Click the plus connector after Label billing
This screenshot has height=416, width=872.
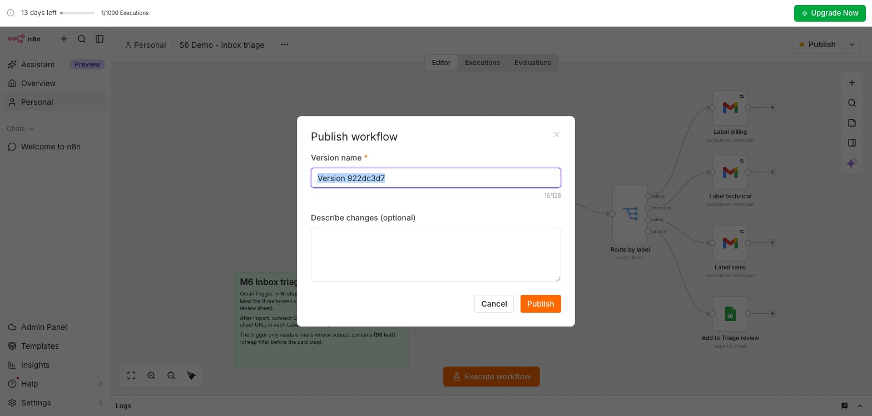(x=772, y=107)
